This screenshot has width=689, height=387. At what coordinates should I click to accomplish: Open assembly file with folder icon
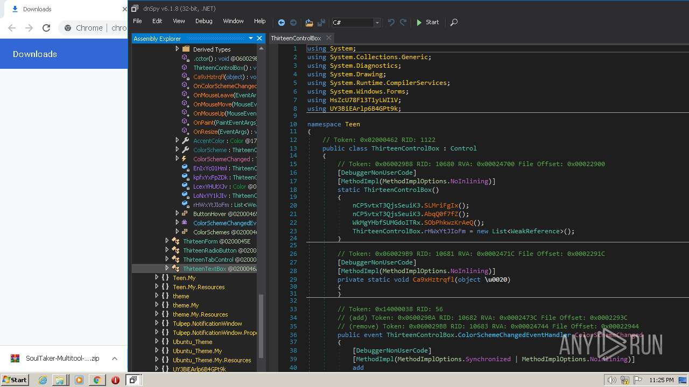(x=309, y=23)
